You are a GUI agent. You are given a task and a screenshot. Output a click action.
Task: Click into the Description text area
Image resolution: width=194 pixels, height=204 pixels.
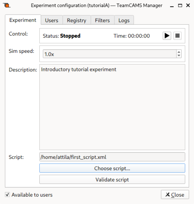(x=112, y=107)
